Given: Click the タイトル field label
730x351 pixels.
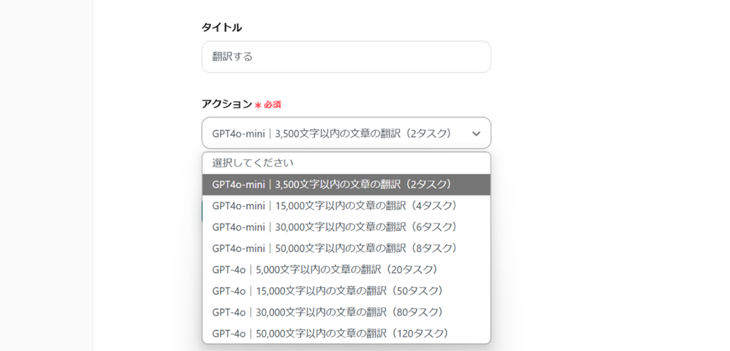Looking at the screenshot, I should pyautogui.click(x=222, y=28).
